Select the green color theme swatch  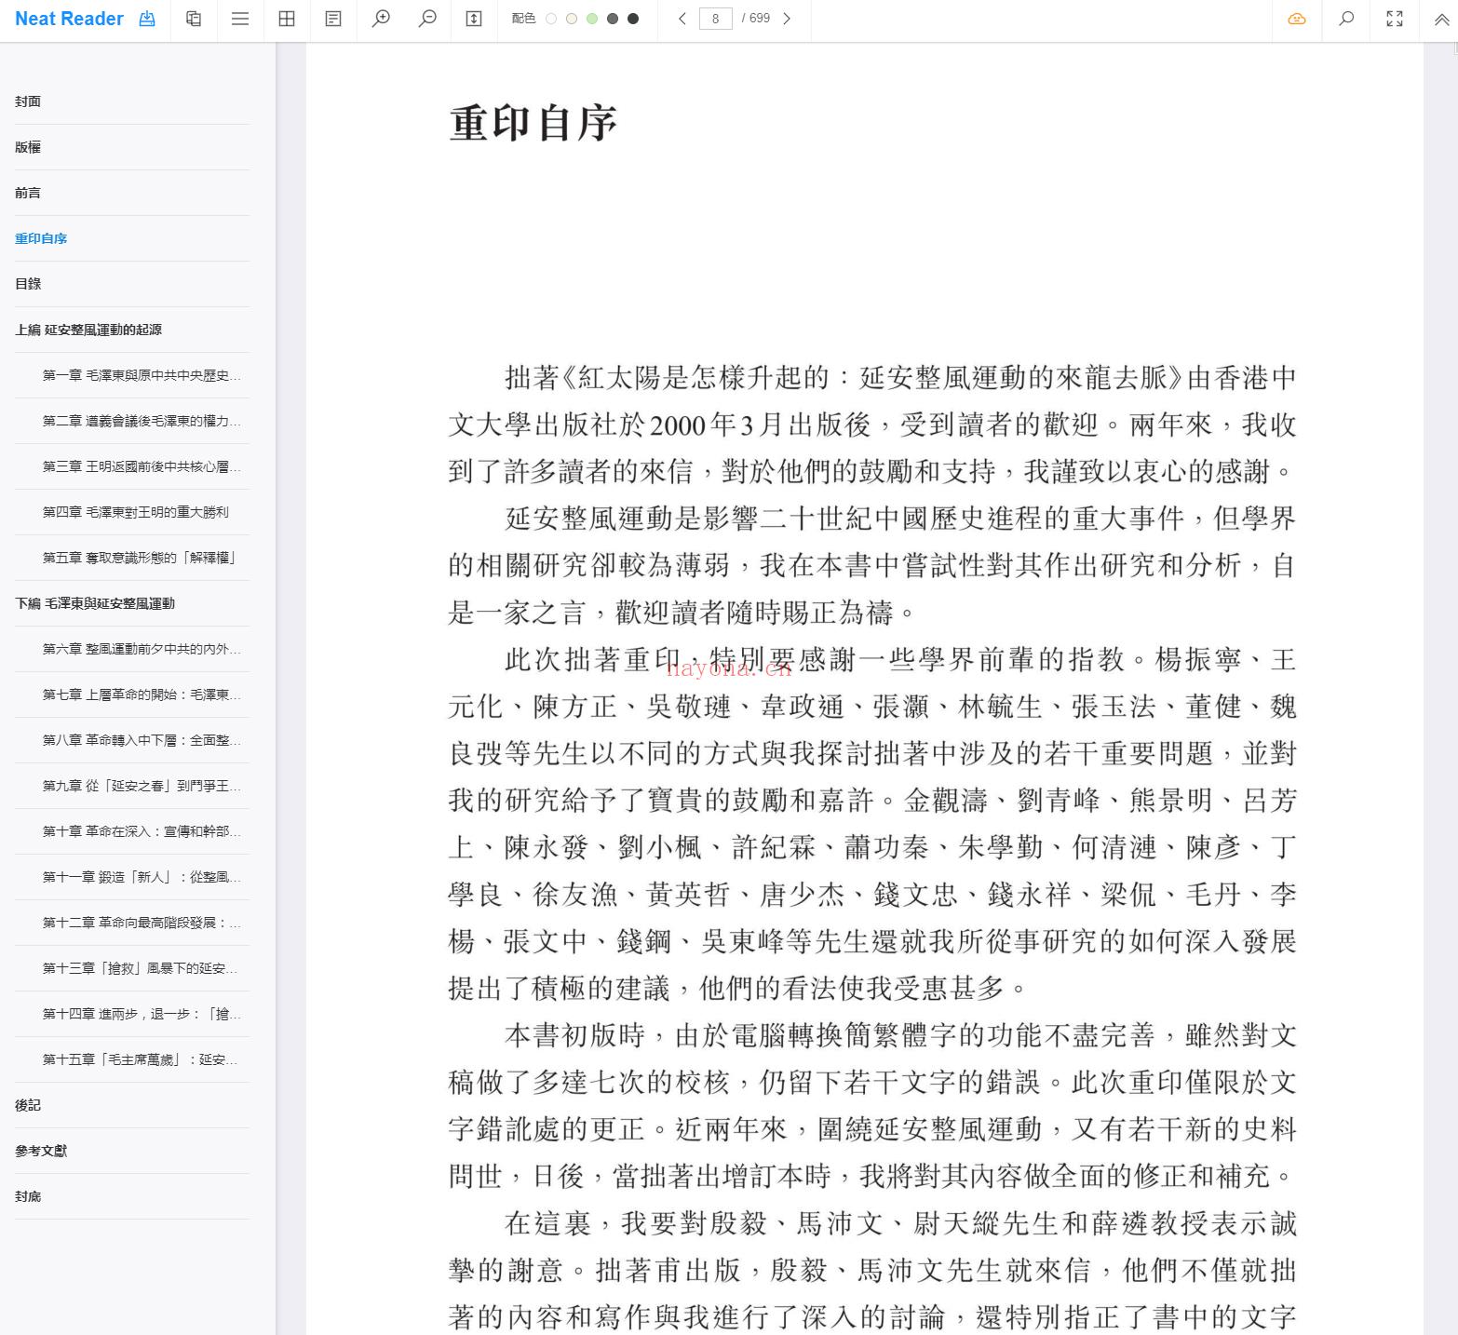coord(592,19)
